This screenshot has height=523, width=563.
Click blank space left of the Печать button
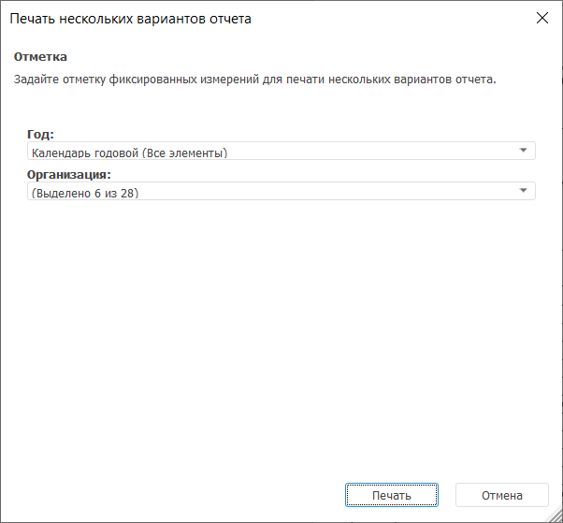(x=187, y=495)
